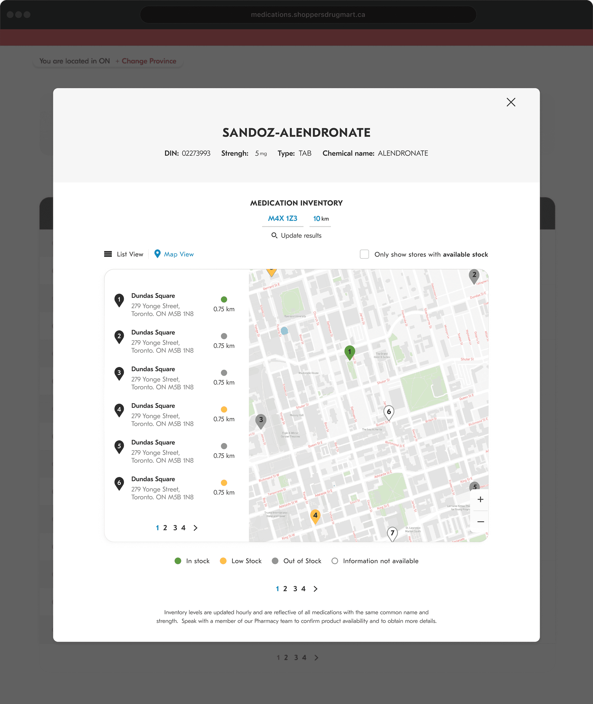Switch to Map View
593x704 pixels.
coord(178,254)
